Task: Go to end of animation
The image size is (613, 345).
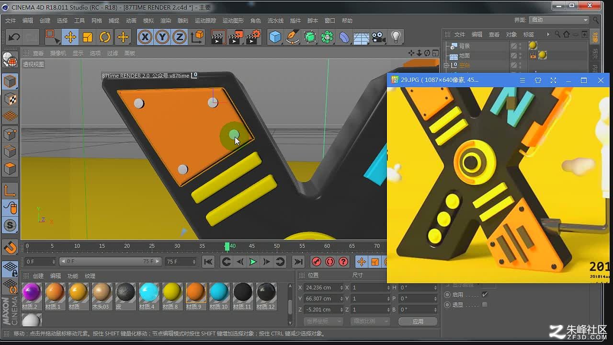Action: [x=298, y=262]
